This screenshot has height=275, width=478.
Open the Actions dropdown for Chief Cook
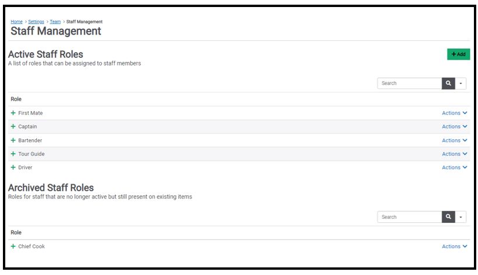point(455,246)
